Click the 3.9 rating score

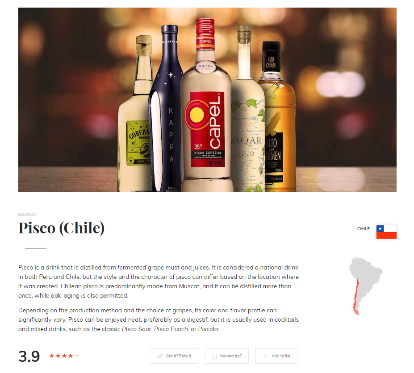pos(29,356)
